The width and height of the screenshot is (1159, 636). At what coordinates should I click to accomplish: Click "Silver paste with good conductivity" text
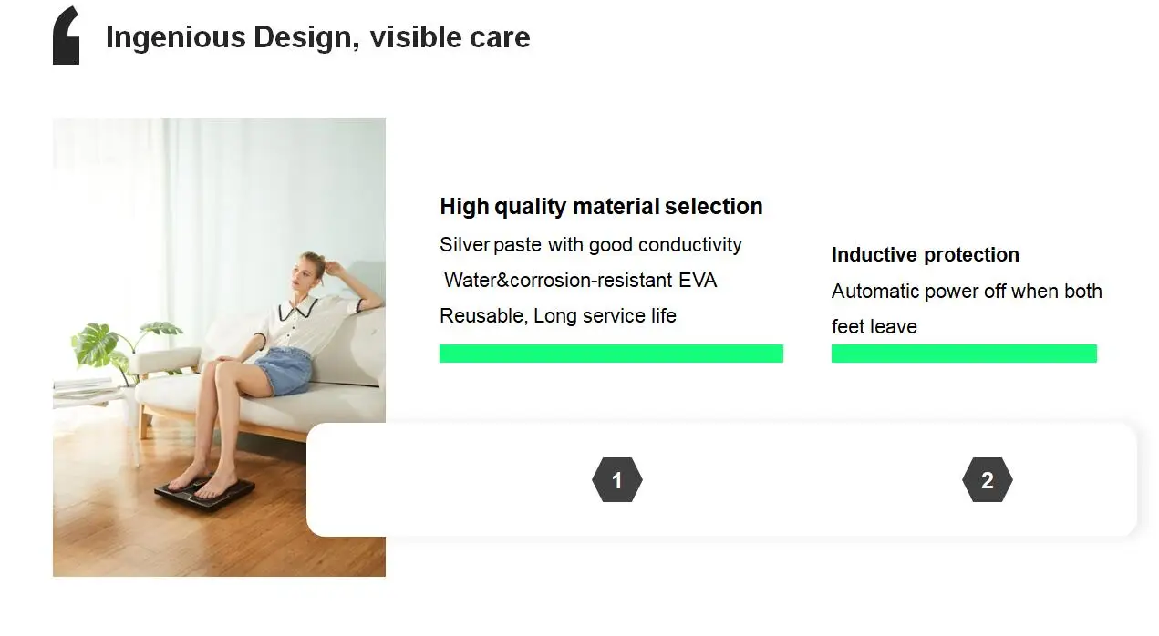(590, 245)
